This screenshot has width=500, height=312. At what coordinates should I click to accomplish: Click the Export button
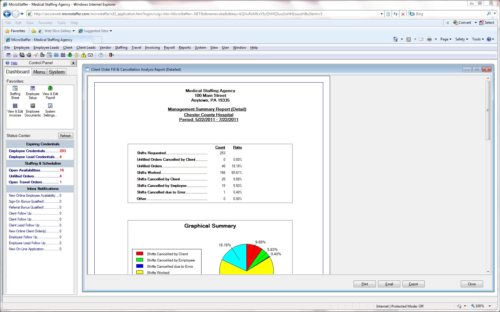pos(413,284)
